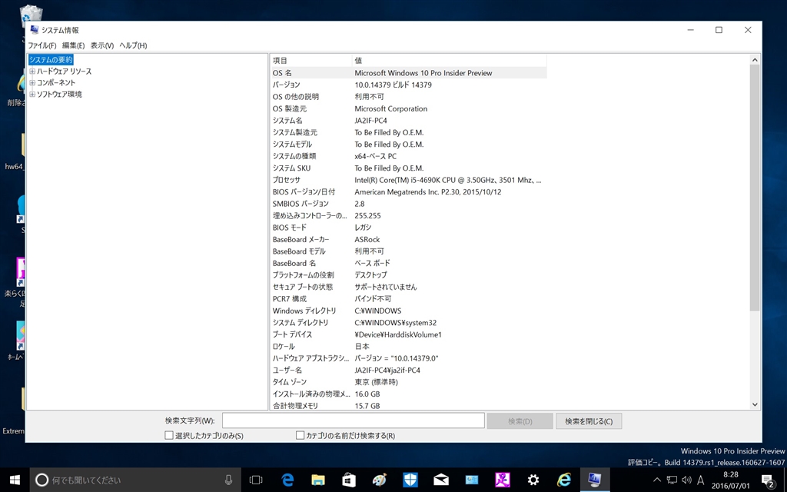Image resolution: width=787 pixels, height=492 pixels.
Task: Click the vertical scrollbar thumb
Action: pyautogui.click(x=755, y=188)
